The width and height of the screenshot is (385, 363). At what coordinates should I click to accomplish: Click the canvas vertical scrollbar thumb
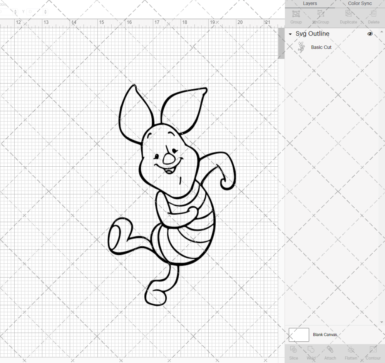[281, 43]
